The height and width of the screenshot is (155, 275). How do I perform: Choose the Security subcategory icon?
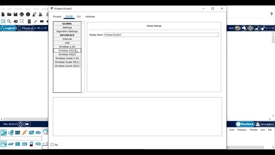click(31, 144)
